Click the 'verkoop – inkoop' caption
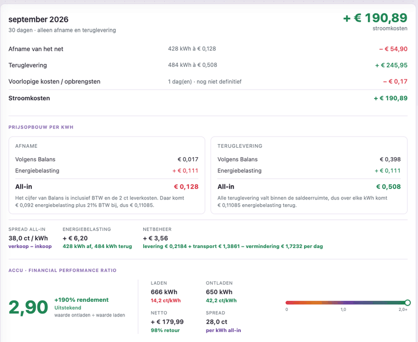Viewport: 418px width, 342px height. pos(30,246)
